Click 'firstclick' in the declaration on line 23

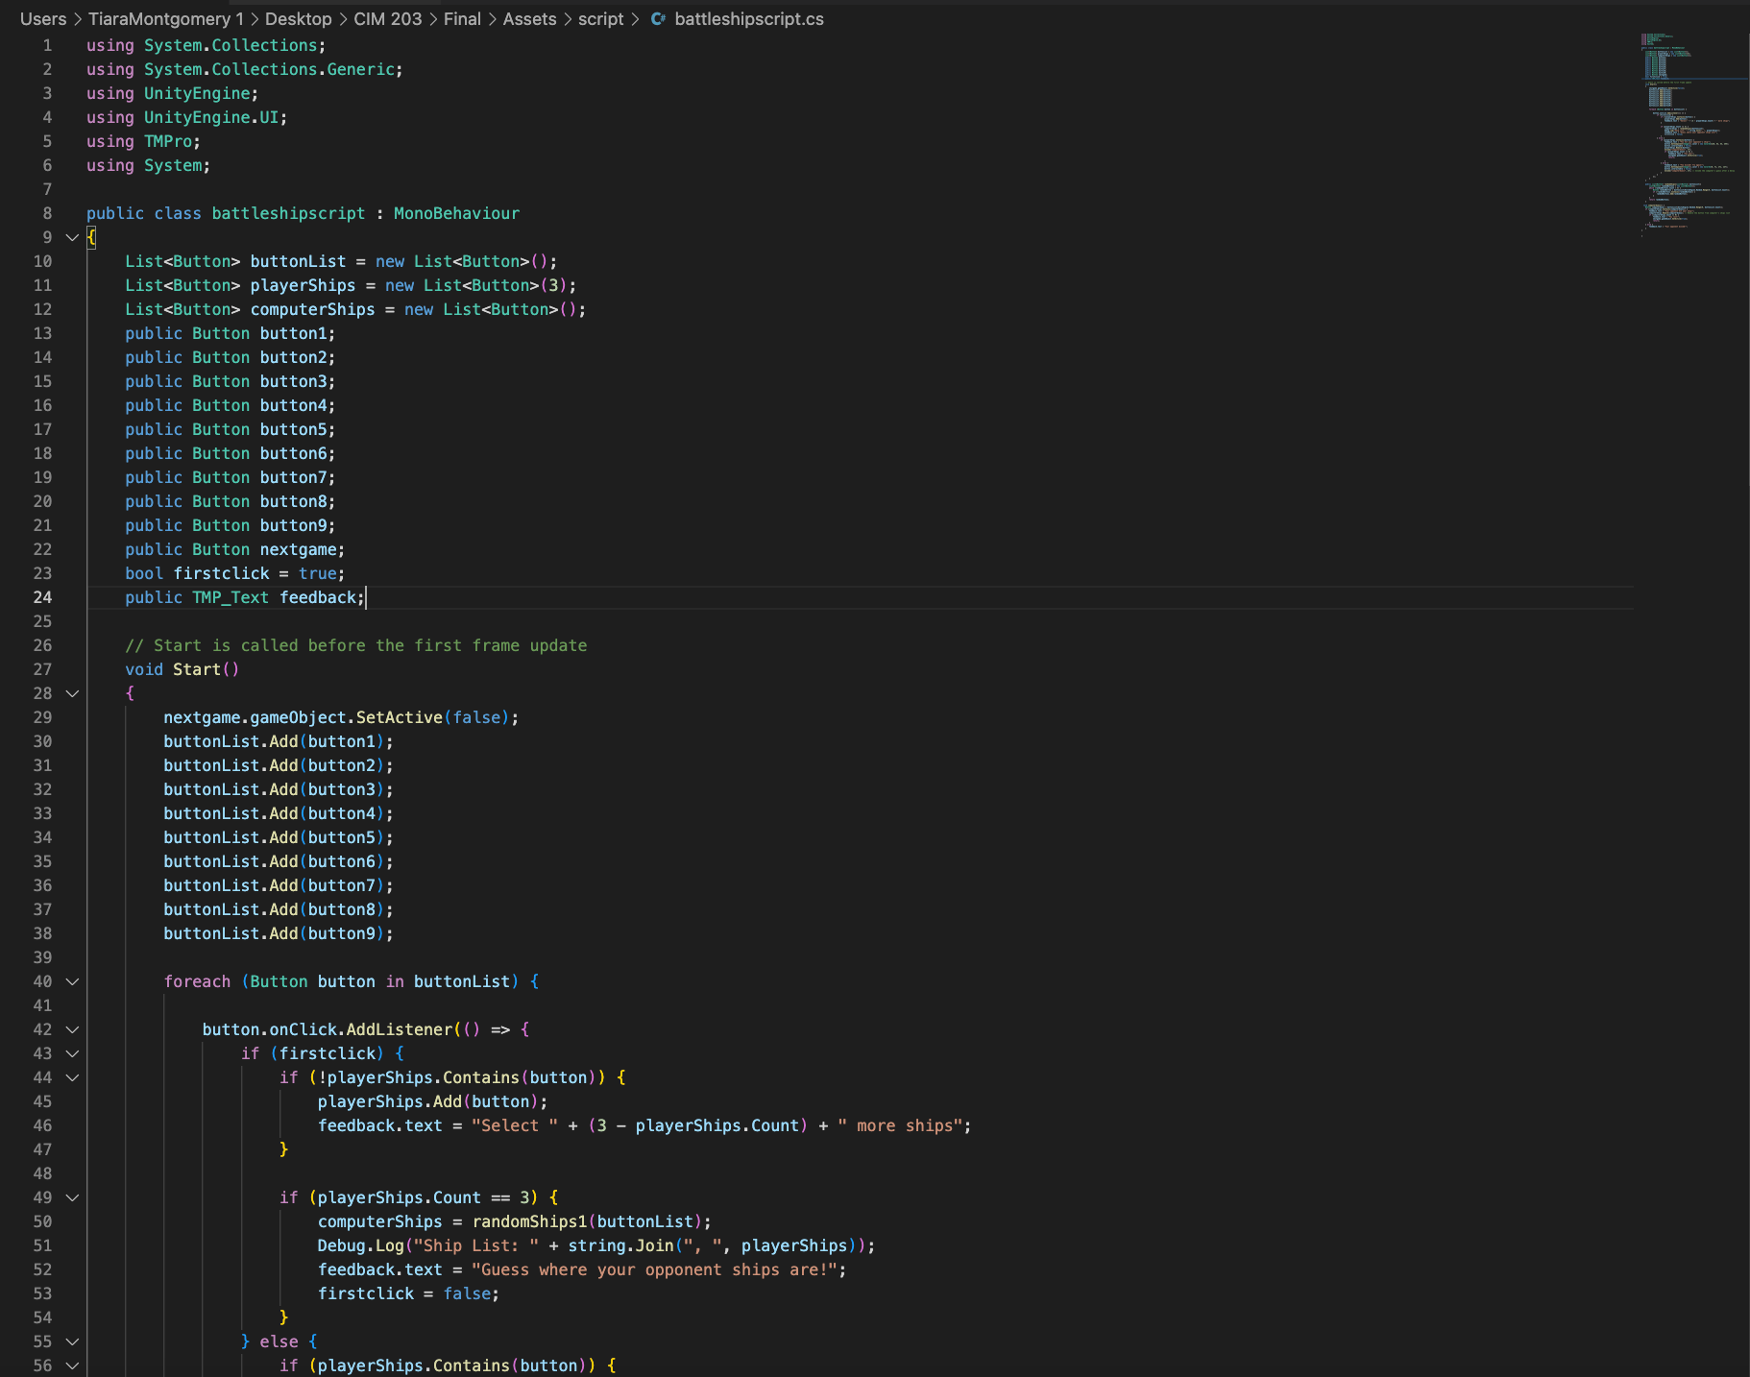221,573
